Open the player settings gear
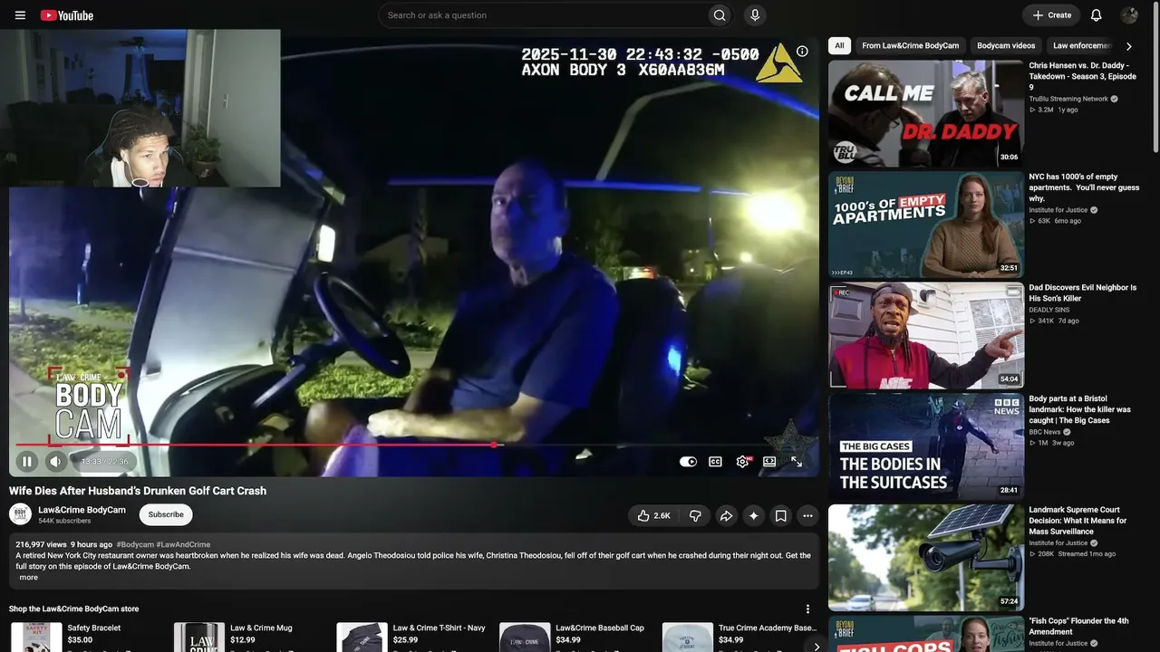The height and width of the screenshot is (652, 1160). point(743,462)
